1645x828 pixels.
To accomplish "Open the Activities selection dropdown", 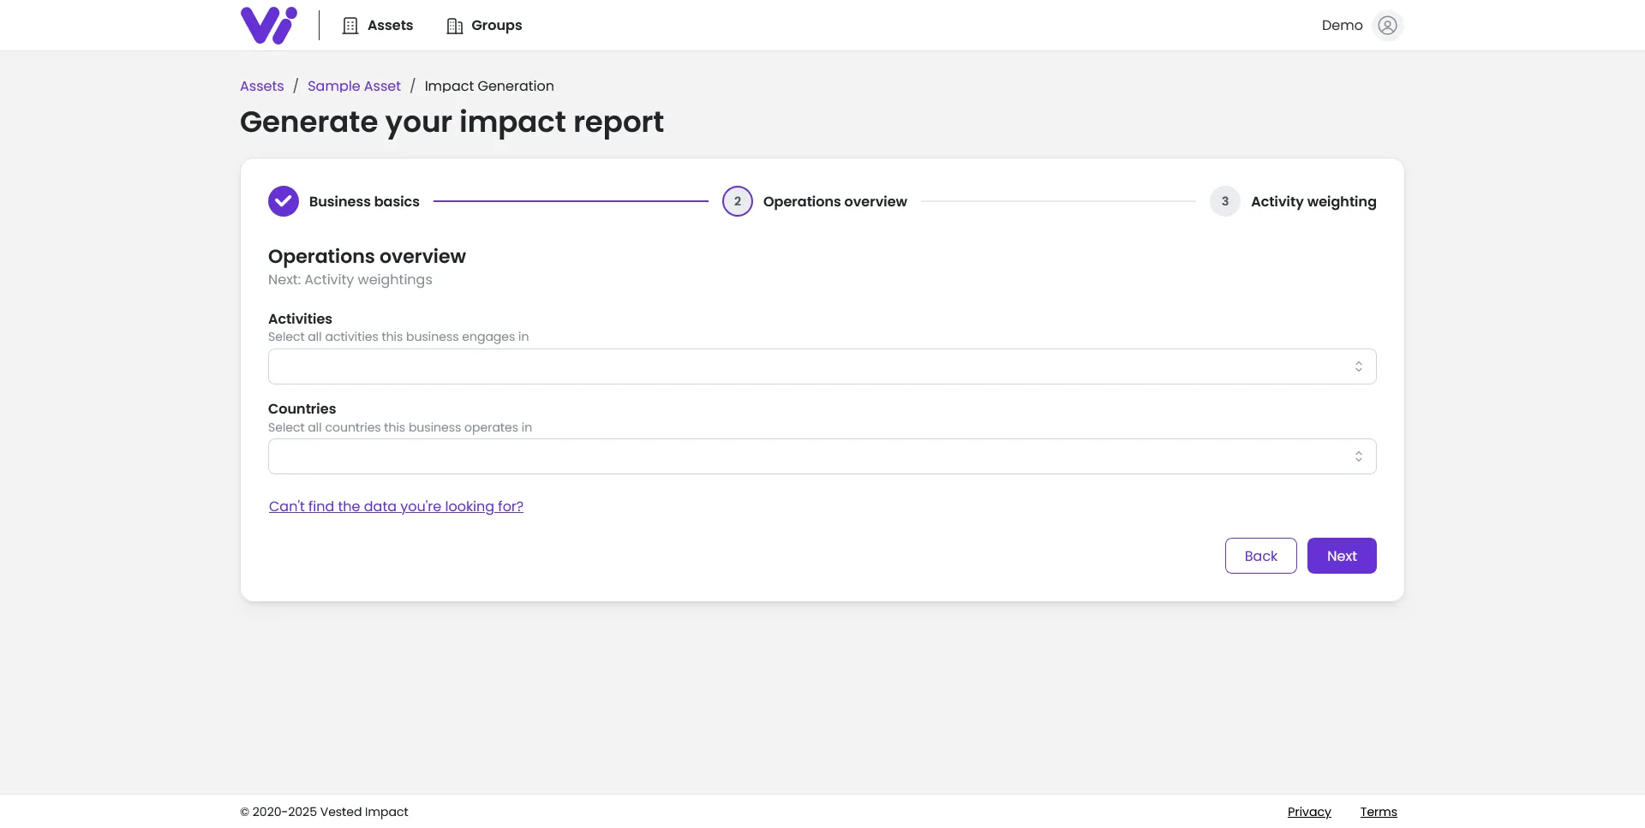I will (x=822, y=366).
